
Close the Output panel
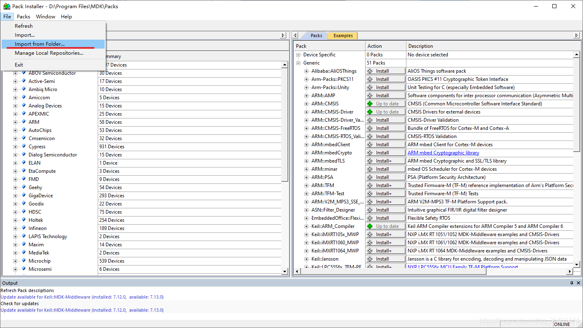click(579, 283)
